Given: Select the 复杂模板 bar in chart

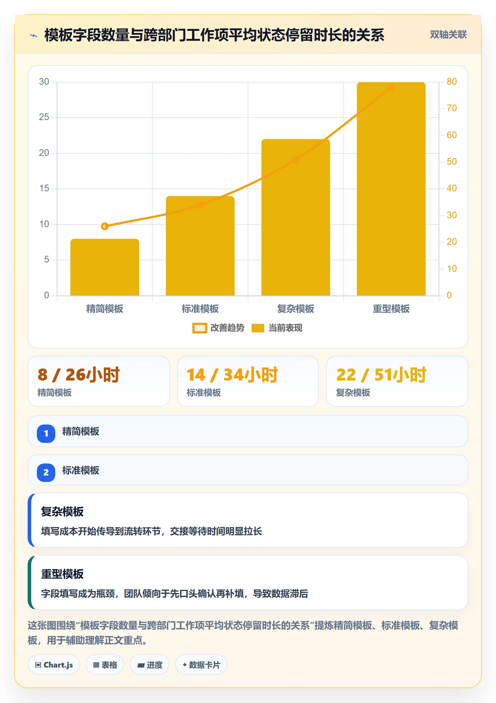Looking at the screenshot, I should click(x=295, y=217).
